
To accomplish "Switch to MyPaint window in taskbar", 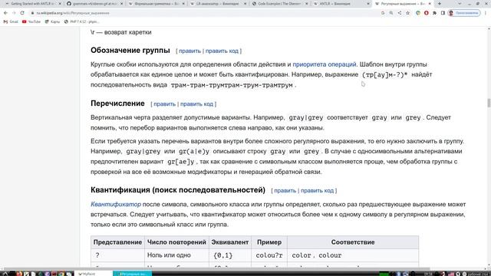I will point(93,274).
